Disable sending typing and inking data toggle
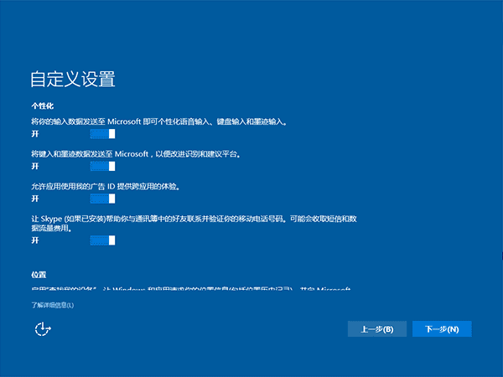 [102, 166]
